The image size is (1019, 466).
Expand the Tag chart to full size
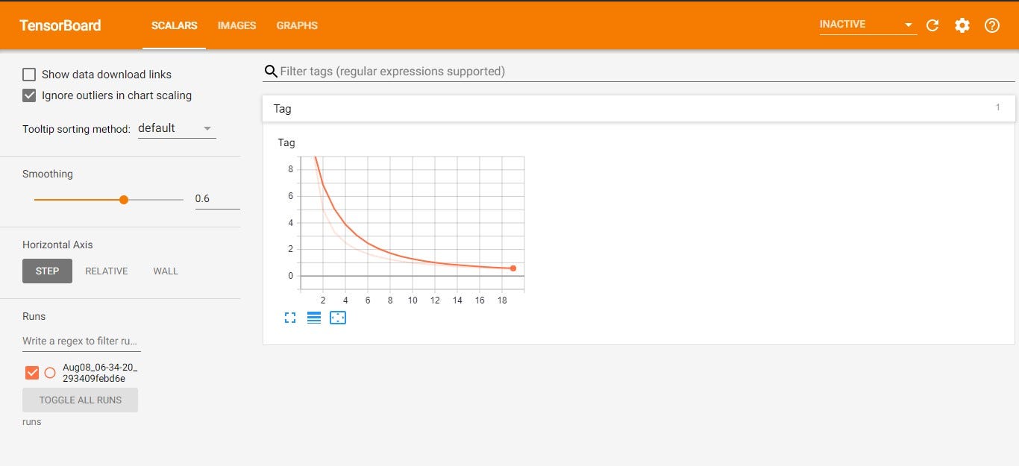point(290,317)
